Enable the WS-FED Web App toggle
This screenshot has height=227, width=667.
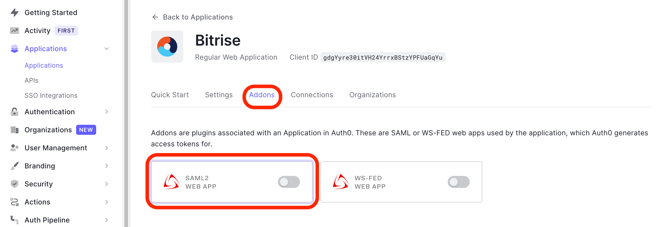pyautogui.click(x=458, y=182)
